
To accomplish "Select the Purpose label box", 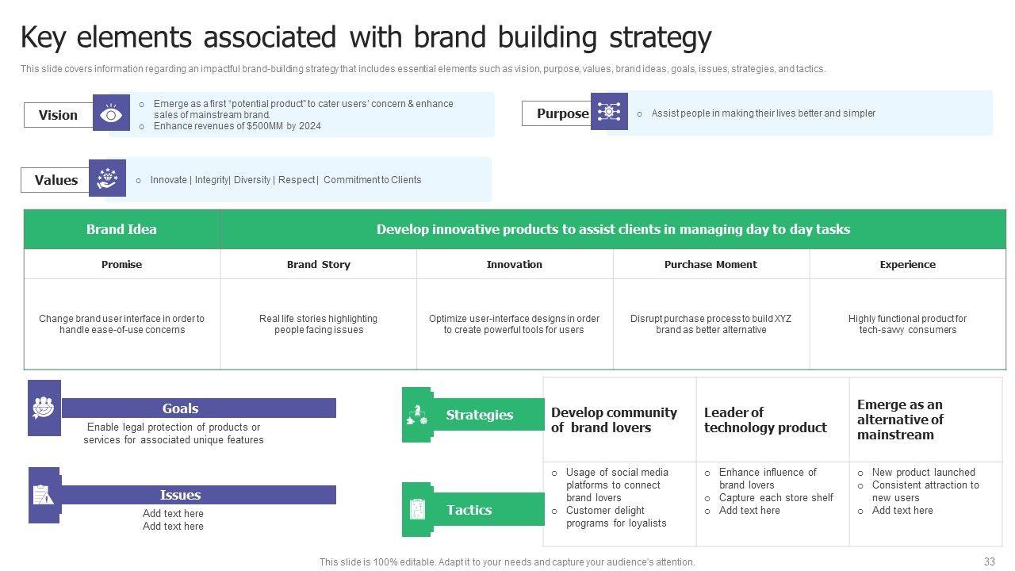I will point(557,113).
